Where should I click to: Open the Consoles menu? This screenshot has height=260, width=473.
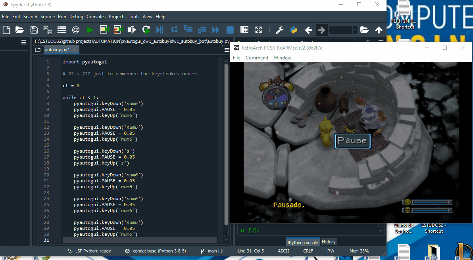coord(96,17)
